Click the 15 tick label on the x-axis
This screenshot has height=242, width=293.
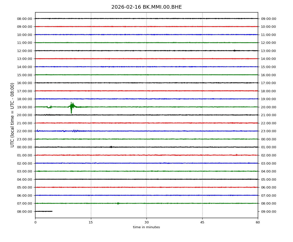point(91,222)
